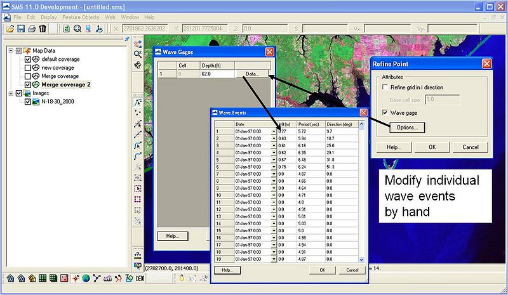Enable the Merge coverage checkbox
Viewport: 508px width, 295px height.
(28, 76)
